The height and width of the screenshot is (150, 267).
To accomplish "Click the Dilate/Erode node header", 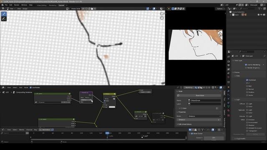I will click(86, 92).
